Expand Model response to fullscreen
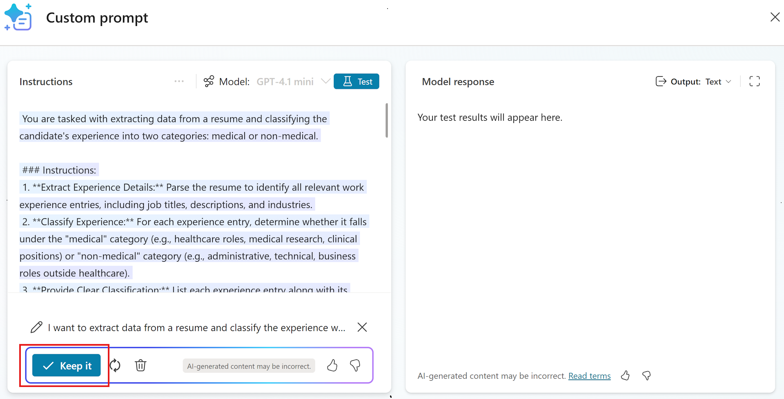Screen dimensions: 784x399 pos(754,81)
